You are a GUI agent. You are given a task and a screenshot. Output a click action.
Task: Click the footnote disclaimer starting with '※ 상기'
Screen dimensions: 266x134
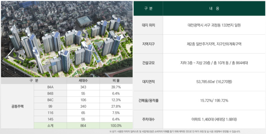(175, 132)
